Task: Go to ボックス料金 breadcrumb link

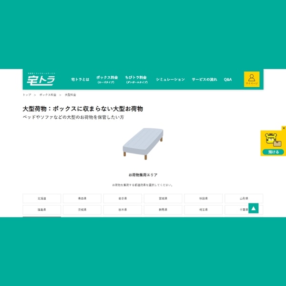Action: pyautogui.click(x=48, y=95)
